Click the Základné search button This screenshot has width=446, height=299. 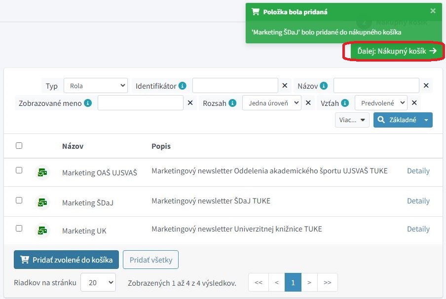point(397,120)
